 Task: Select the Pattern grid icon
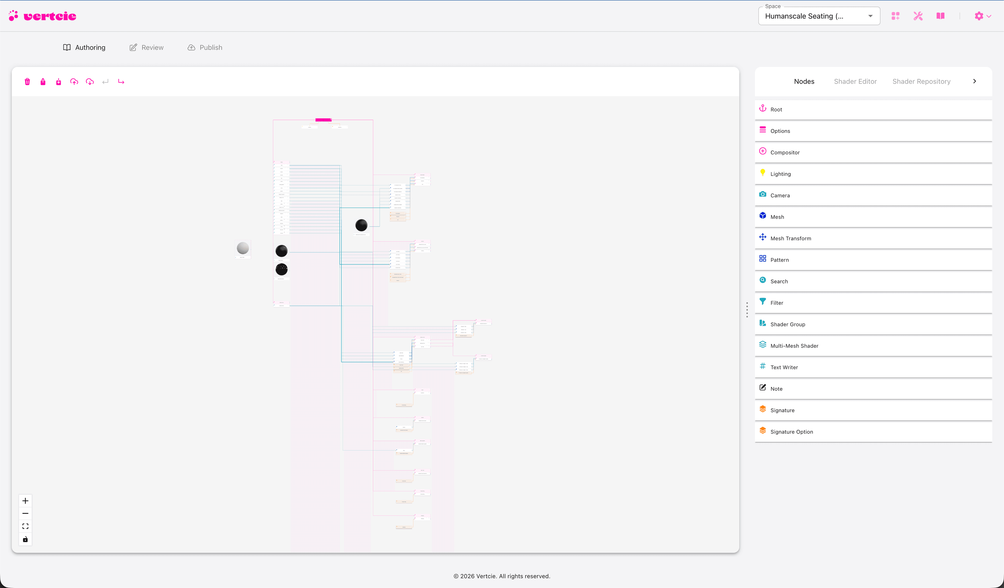pyautogui.click(x=763, y=259)
